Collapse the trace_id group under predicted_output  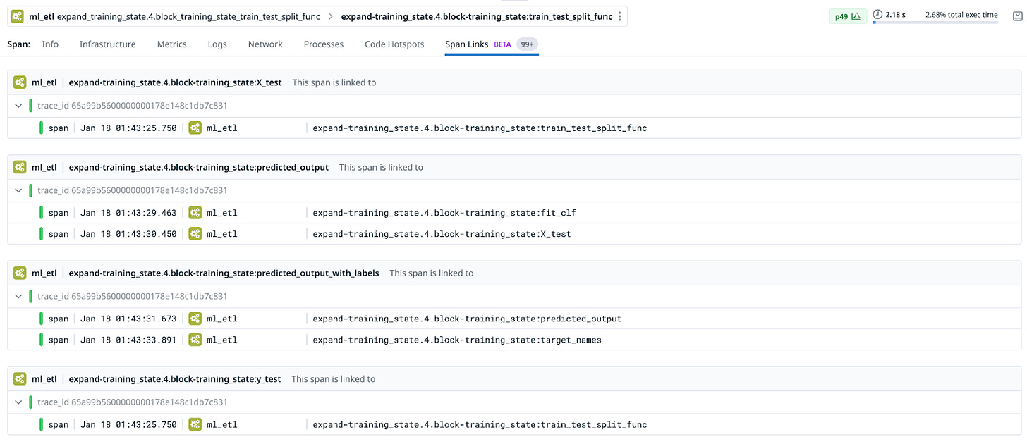pos(18,190)
